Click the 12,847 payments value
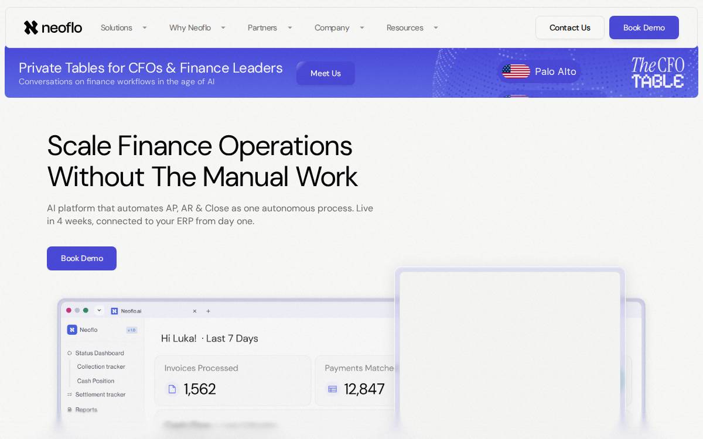 [x=364, y=389]
